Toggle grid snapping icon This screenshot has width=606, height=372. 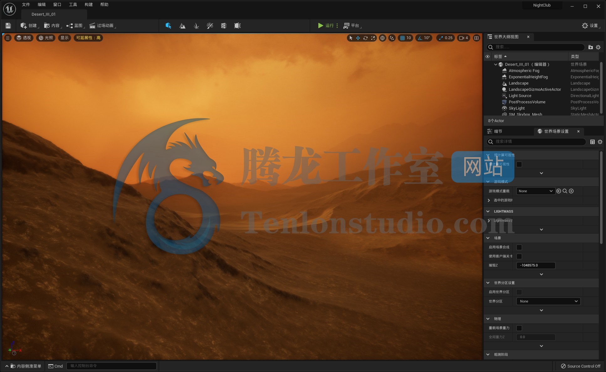pos(402,38)
